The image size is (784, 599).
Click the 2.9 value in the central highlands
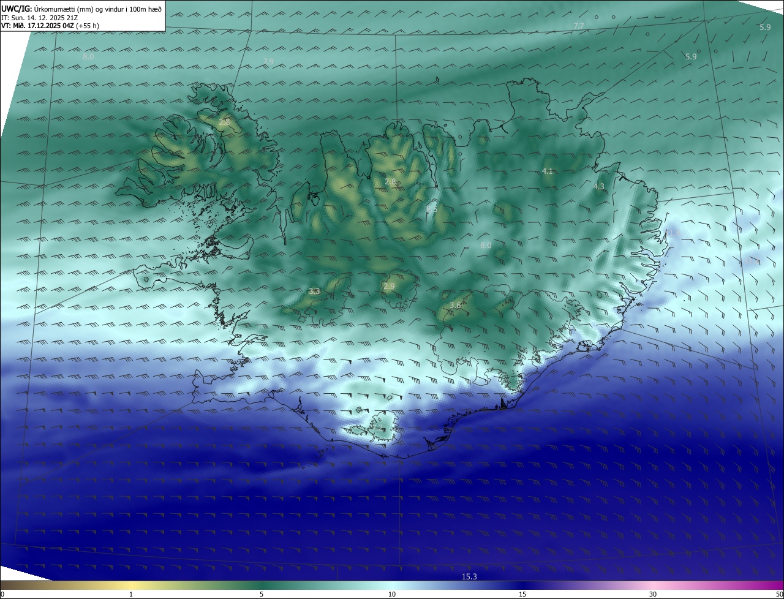(x=389, y=286)
